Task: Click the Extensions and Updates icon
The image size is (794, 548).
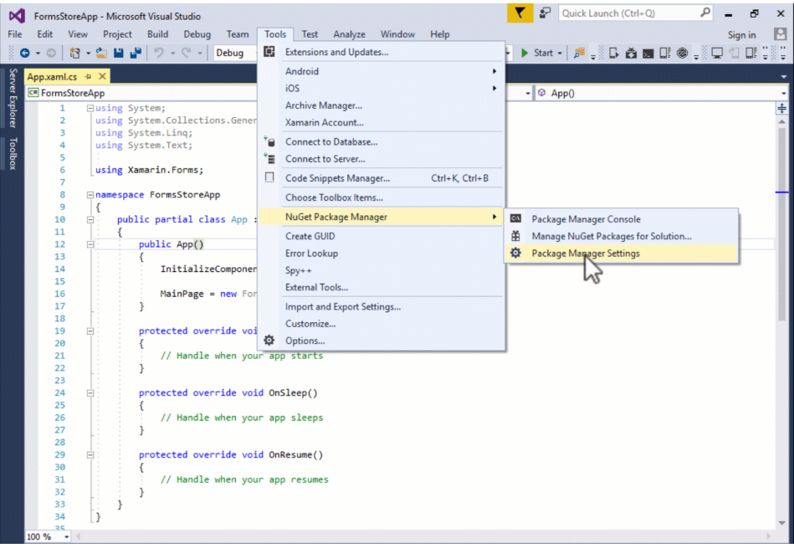Action: tap(269, 52)
